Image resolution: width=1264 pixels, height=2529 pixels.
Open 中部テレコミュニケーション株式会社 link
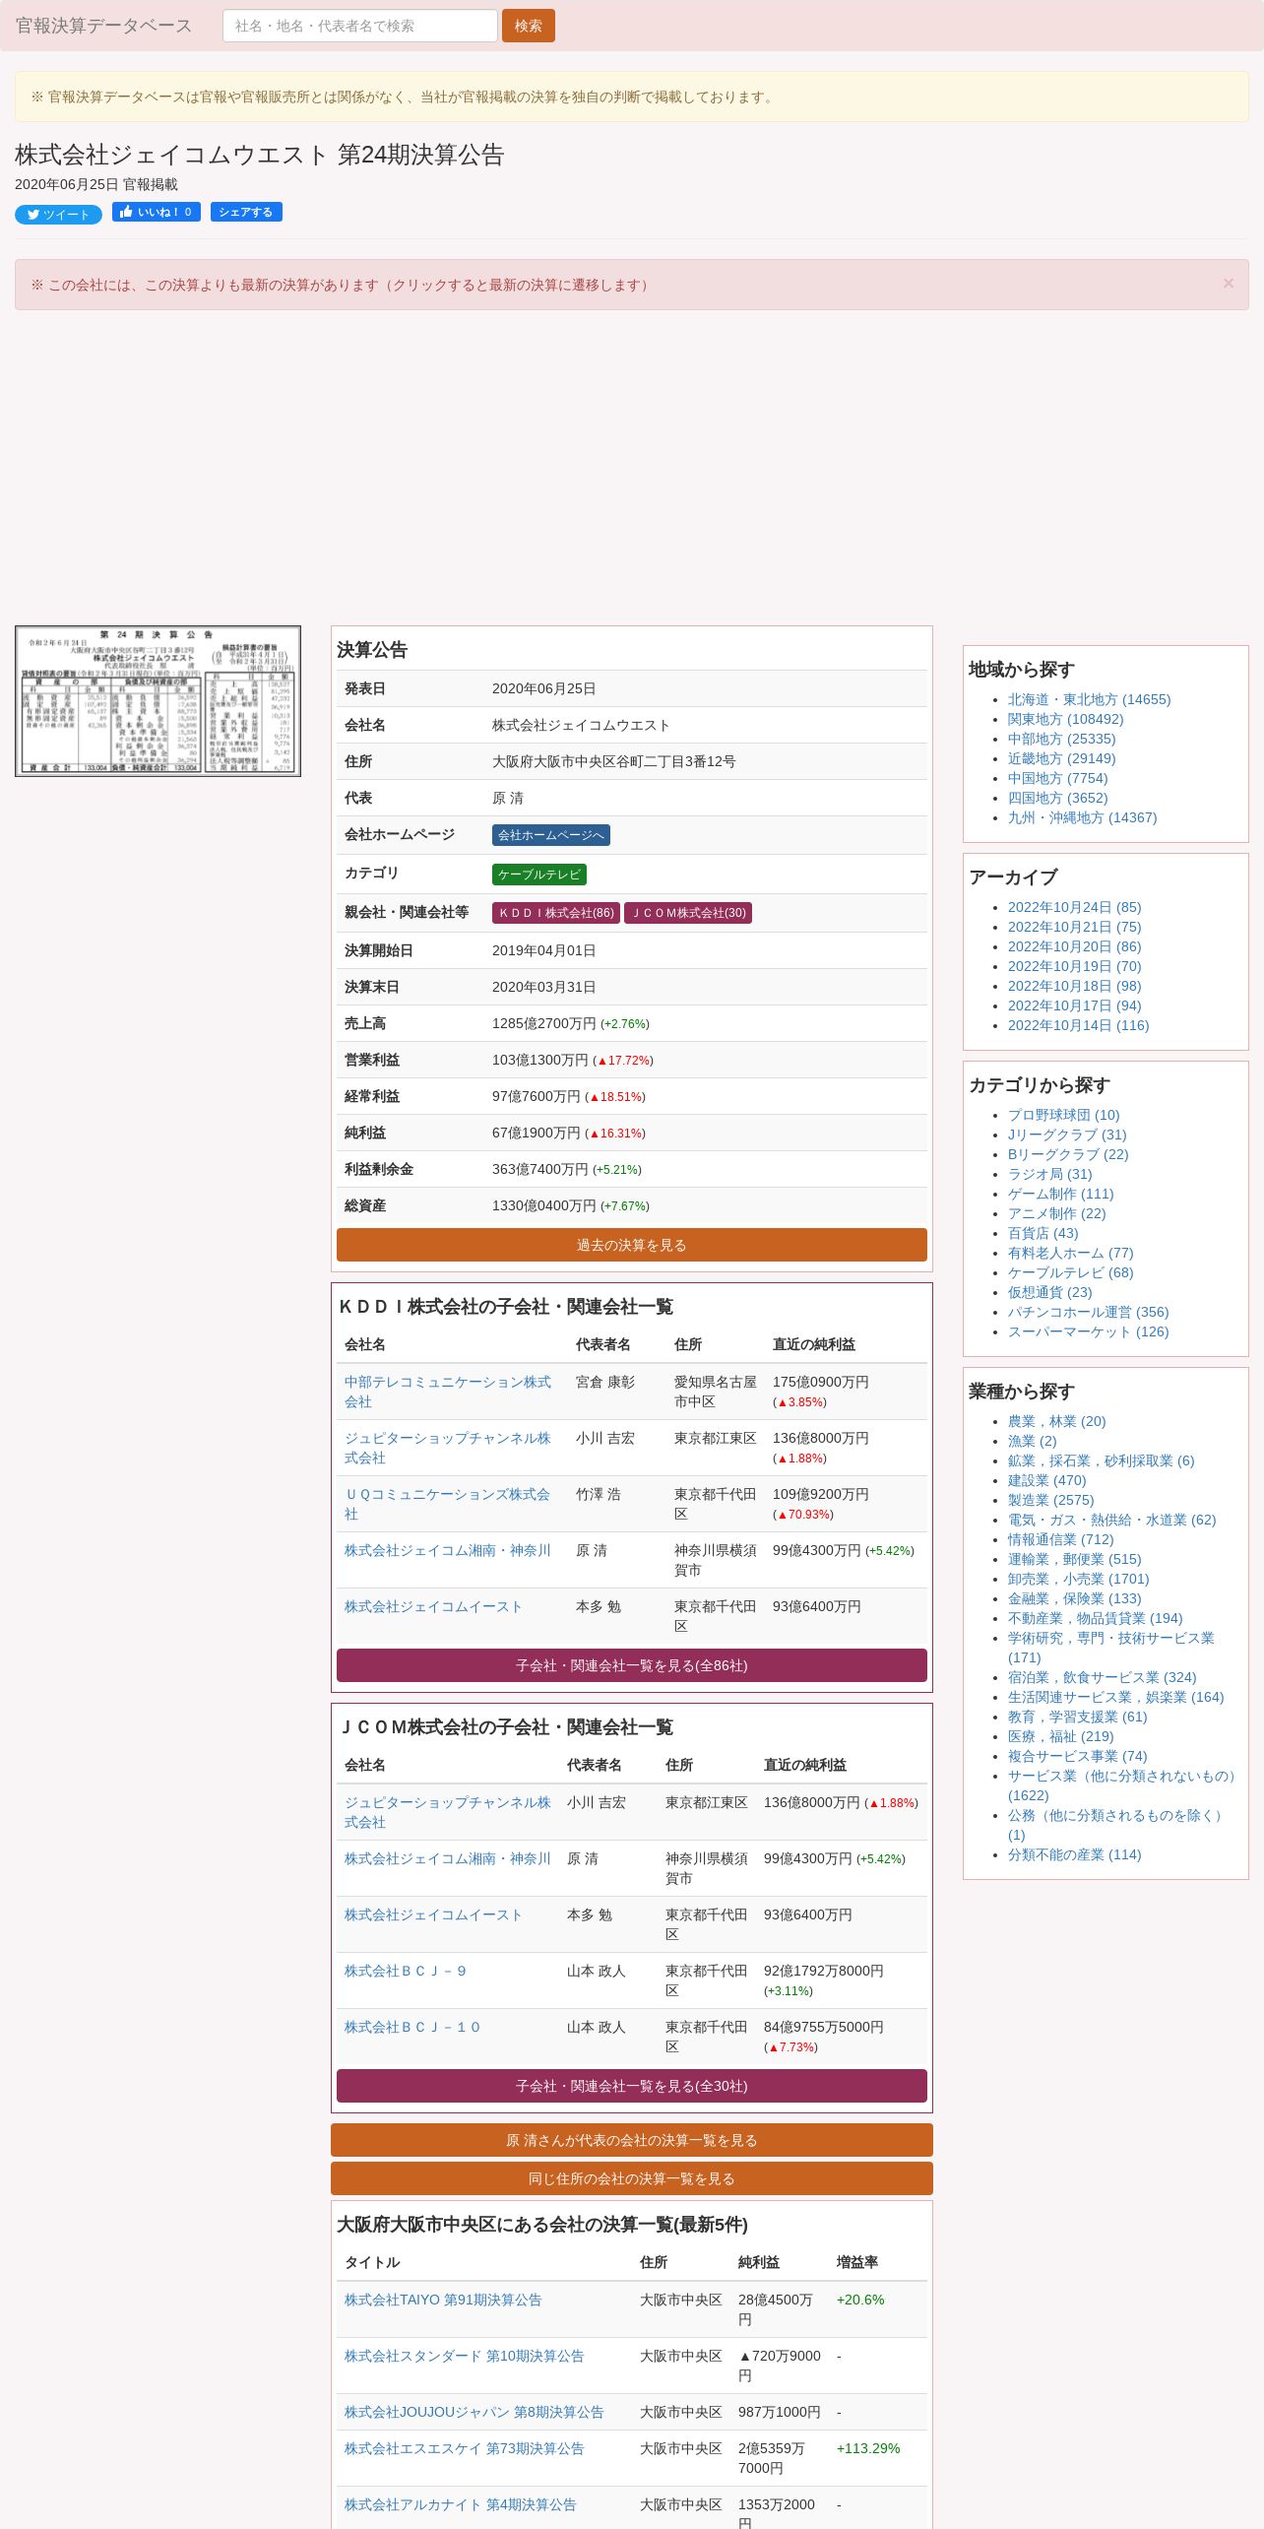(448, 1392)
